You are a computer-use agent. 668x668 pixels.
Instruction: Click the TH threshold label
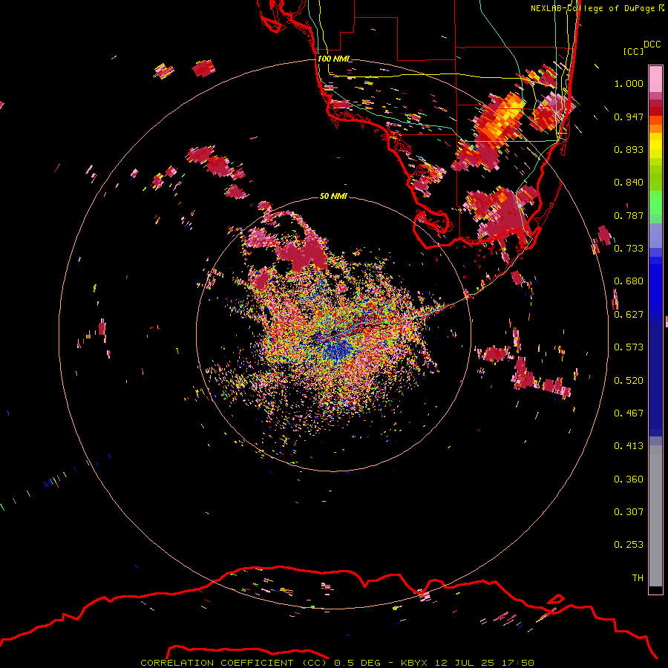point(638,578)
